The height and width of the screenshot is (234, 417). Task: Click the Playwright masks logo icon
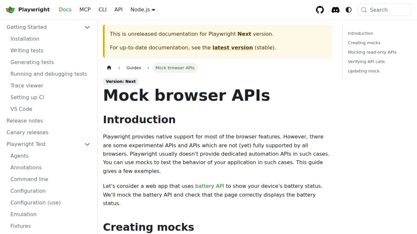click(10, 10)
